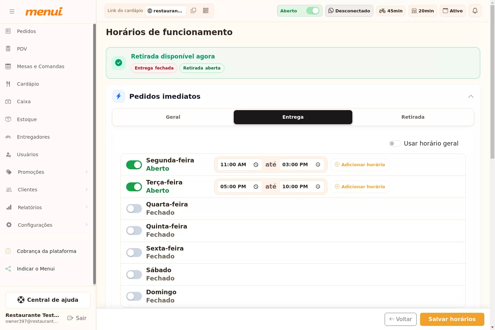Image resolution: width=495 pixels, height=330 pixels.
Task: Expand the Configurações submenu arrow
Action: pos(87,225)
